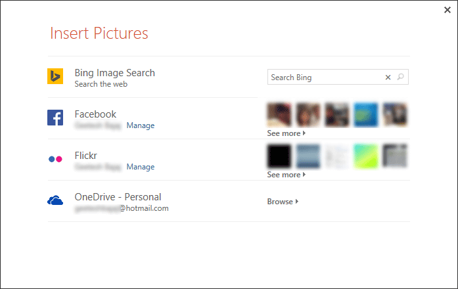
Task: Click the Facebook source label
Action: (x=95, y=114)
